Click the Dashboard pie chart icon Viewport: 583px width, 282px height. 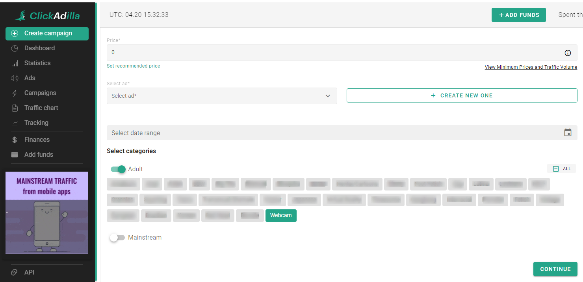pos(15,48)
